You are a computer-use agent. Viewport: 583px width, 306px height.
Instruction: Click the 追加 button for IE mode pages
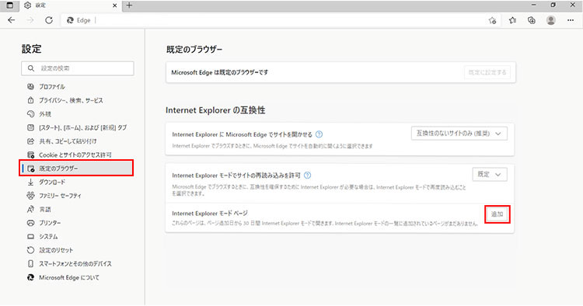point(497,214)
